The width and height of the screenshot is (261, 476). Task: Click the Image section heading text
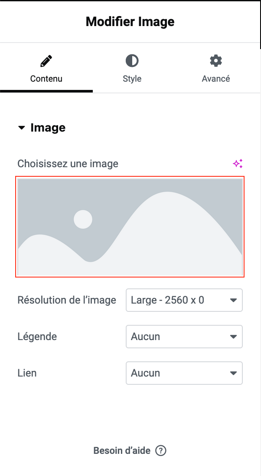(x=48, y=128)
